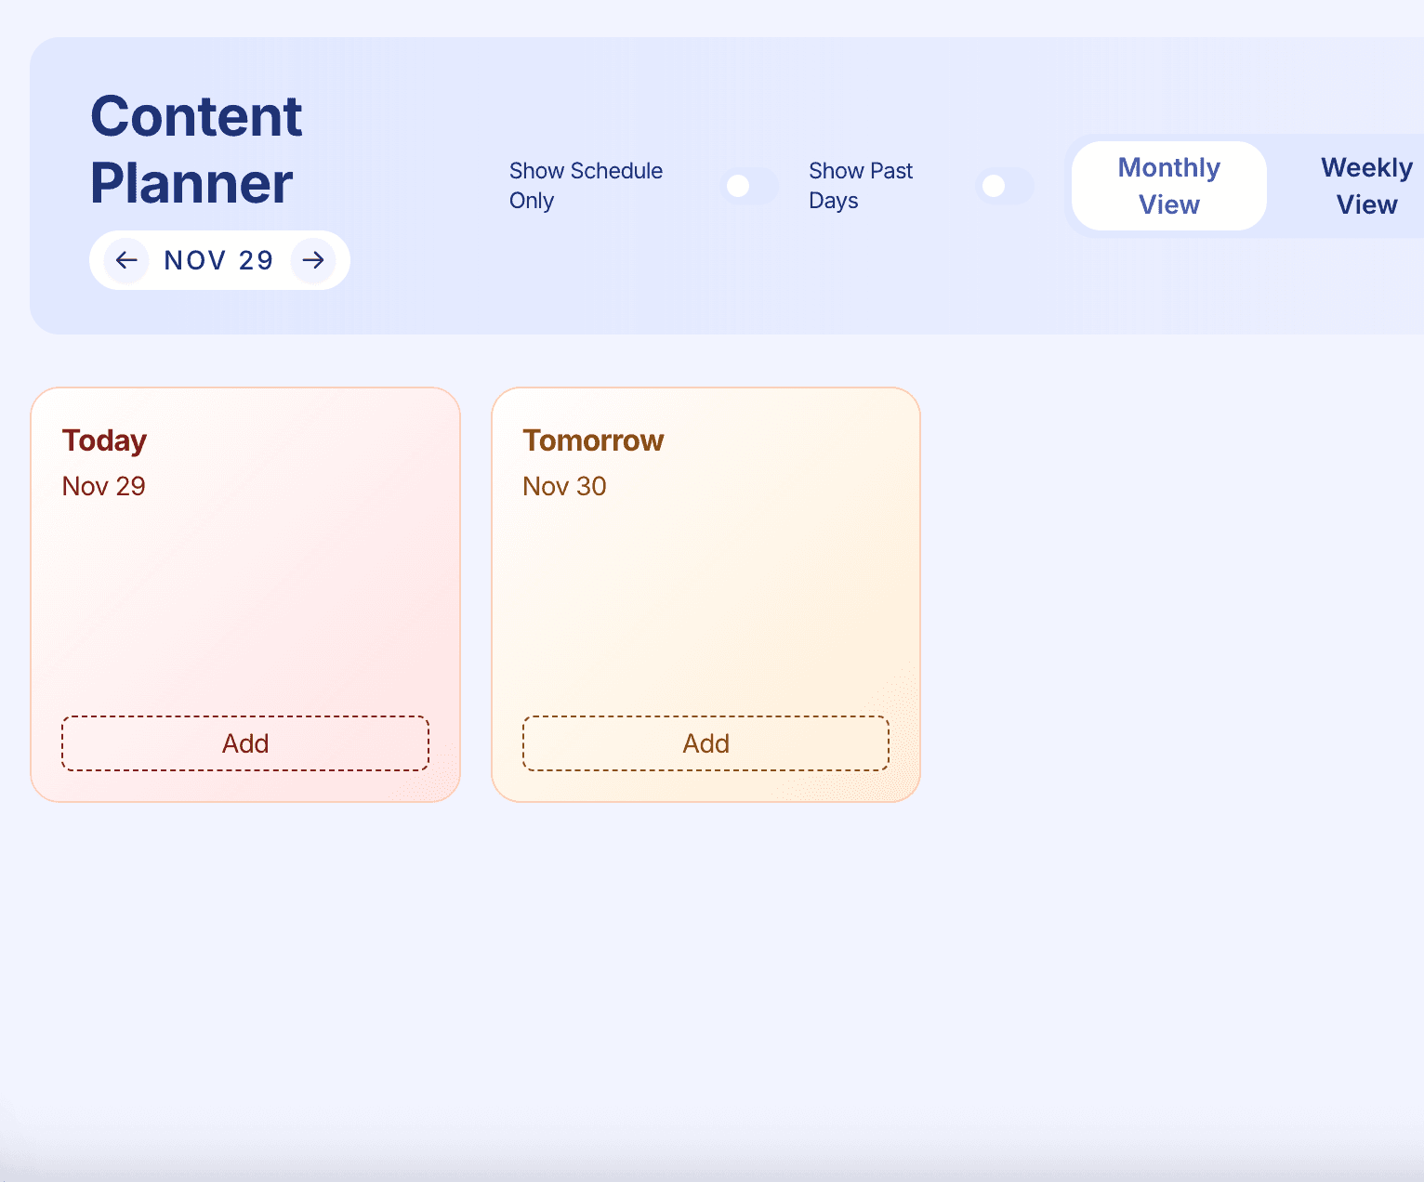The width and height of the screenshot is (1424, 1182).
Task: Add an item to Tomorrow's card
Action: pos(706,743)
